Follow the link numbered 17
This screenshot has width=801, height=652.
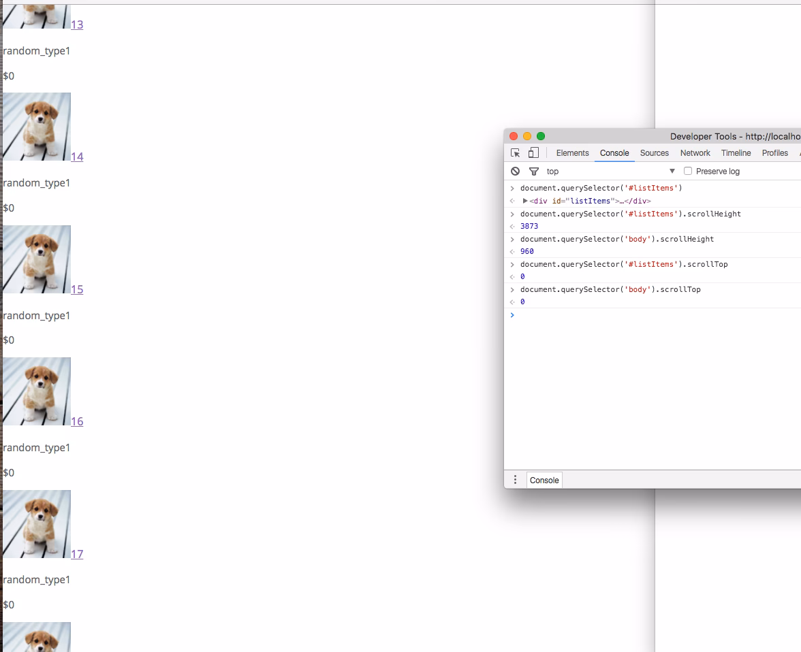click(x=77, y=554)
